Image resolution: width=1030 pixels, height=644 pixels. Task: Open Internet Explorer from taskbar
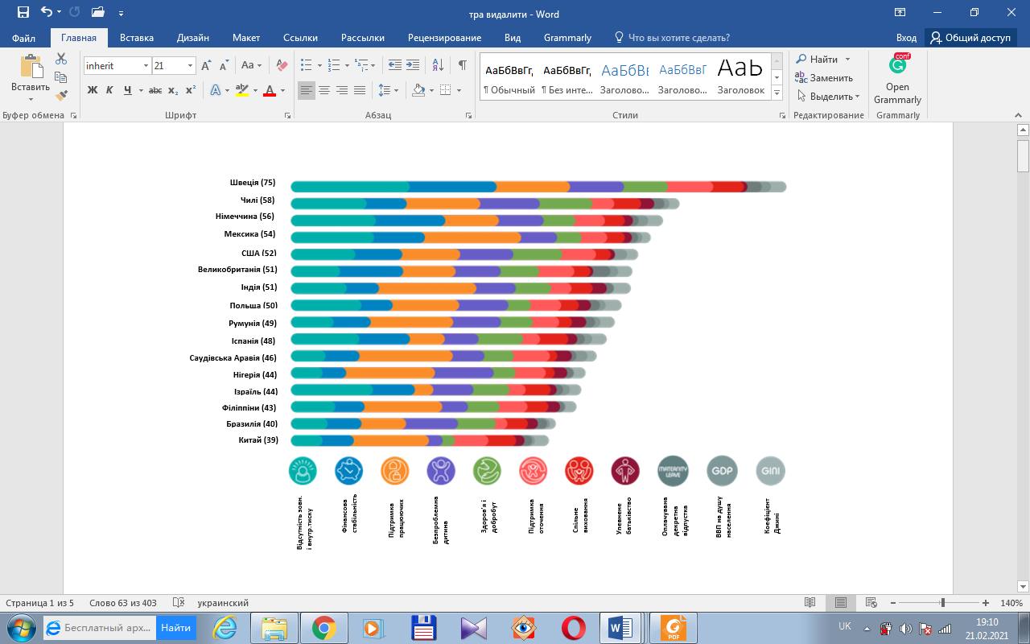tap(225, 627)
